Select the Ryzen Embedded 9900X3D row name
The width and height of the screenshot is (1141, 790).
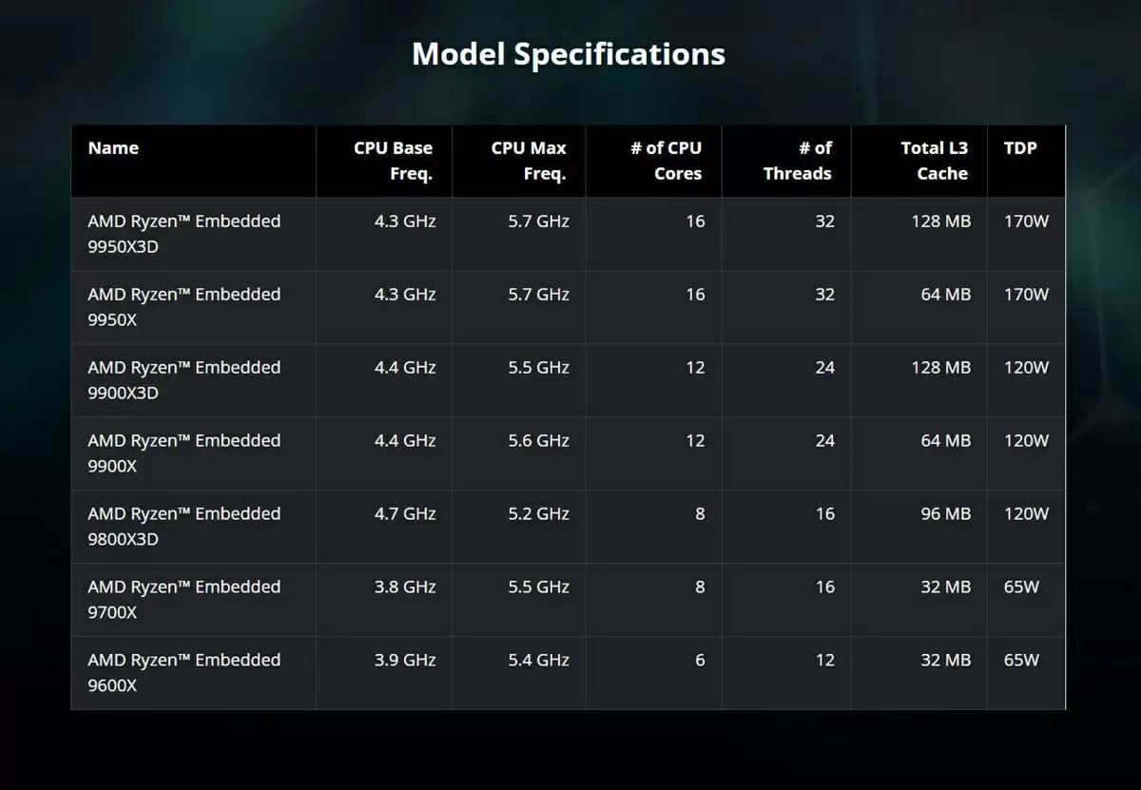tap(184, 380)
